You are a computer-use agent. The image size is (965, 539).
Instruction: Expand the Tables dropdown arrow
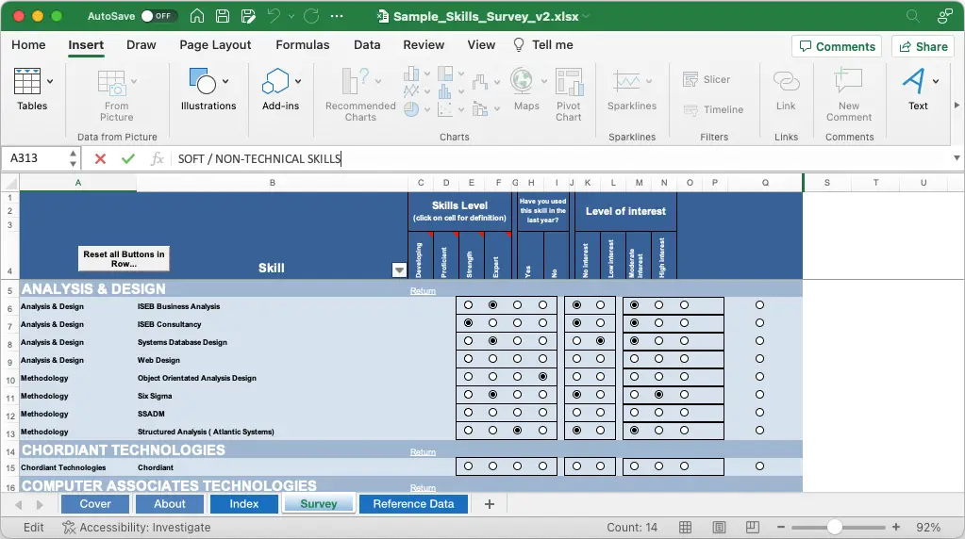pyautogui.click(x=50, y=81)
